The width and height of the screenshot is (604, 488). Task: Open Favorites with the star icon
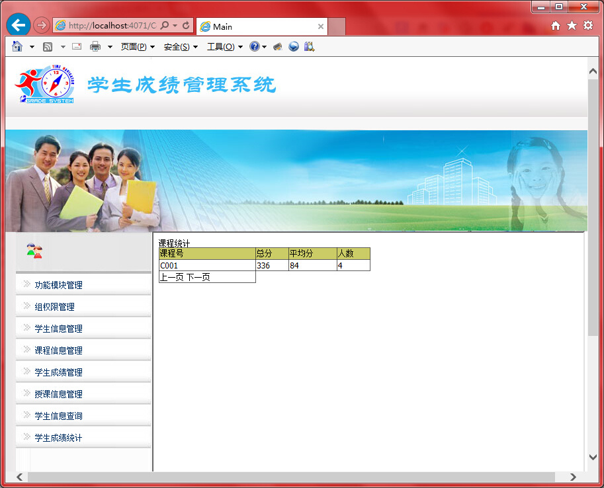click(x=572, y=25)
